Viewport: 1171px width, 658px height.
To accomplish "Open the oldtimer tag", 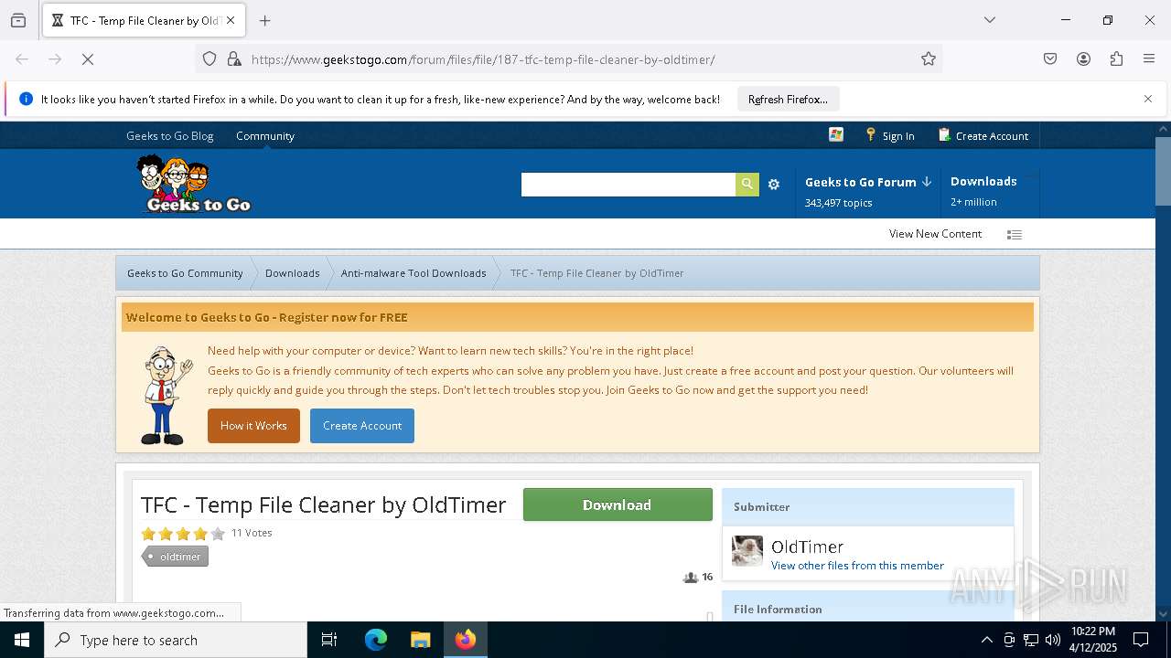I will pyautogui.click(x=176, y=557).
